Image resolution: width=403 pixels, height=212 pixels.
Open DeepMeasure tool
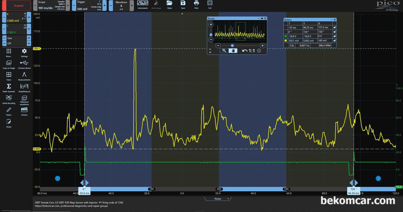24,88
